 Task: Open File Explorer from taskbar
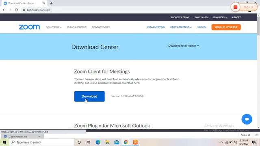pyautogui.click(x=107, y=142)
